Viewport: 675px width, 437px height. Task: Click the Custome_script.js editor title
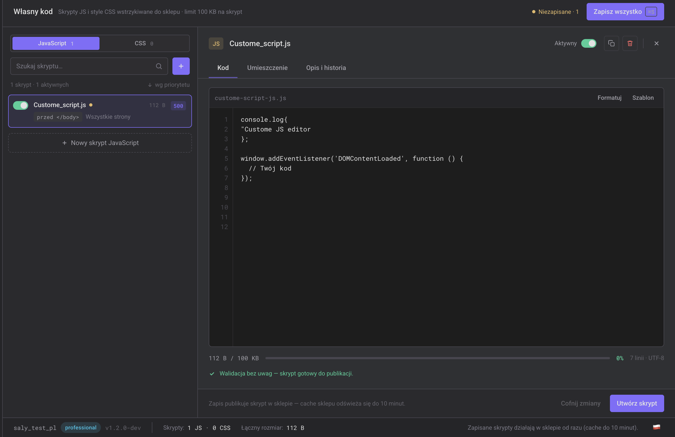point(260,43)
